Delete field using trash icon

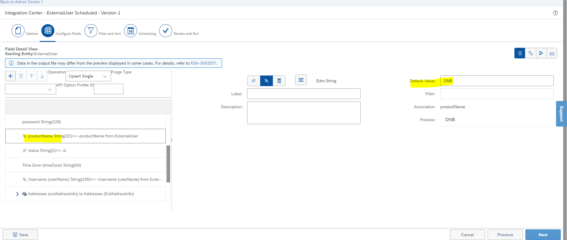[x=21, y=76]
